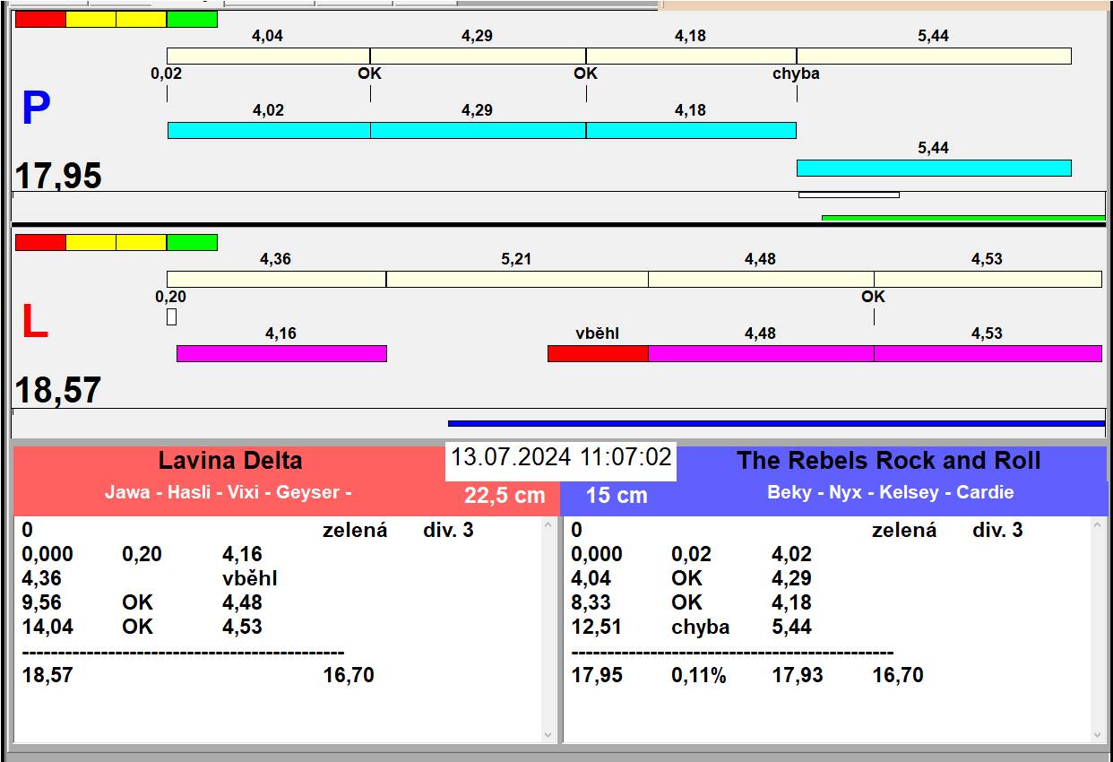
Task: Click the green start light in lane L
Action: pyautogui.click(x=192, y=242)
